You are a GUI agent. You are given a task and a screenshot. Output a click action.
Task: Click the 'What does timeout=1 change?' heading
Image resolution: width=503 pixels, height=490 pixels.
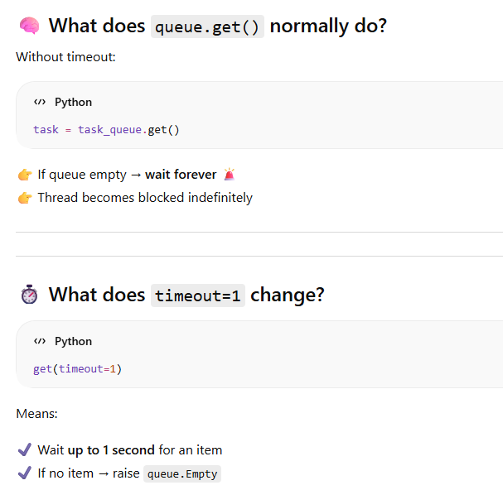(186, 295)
